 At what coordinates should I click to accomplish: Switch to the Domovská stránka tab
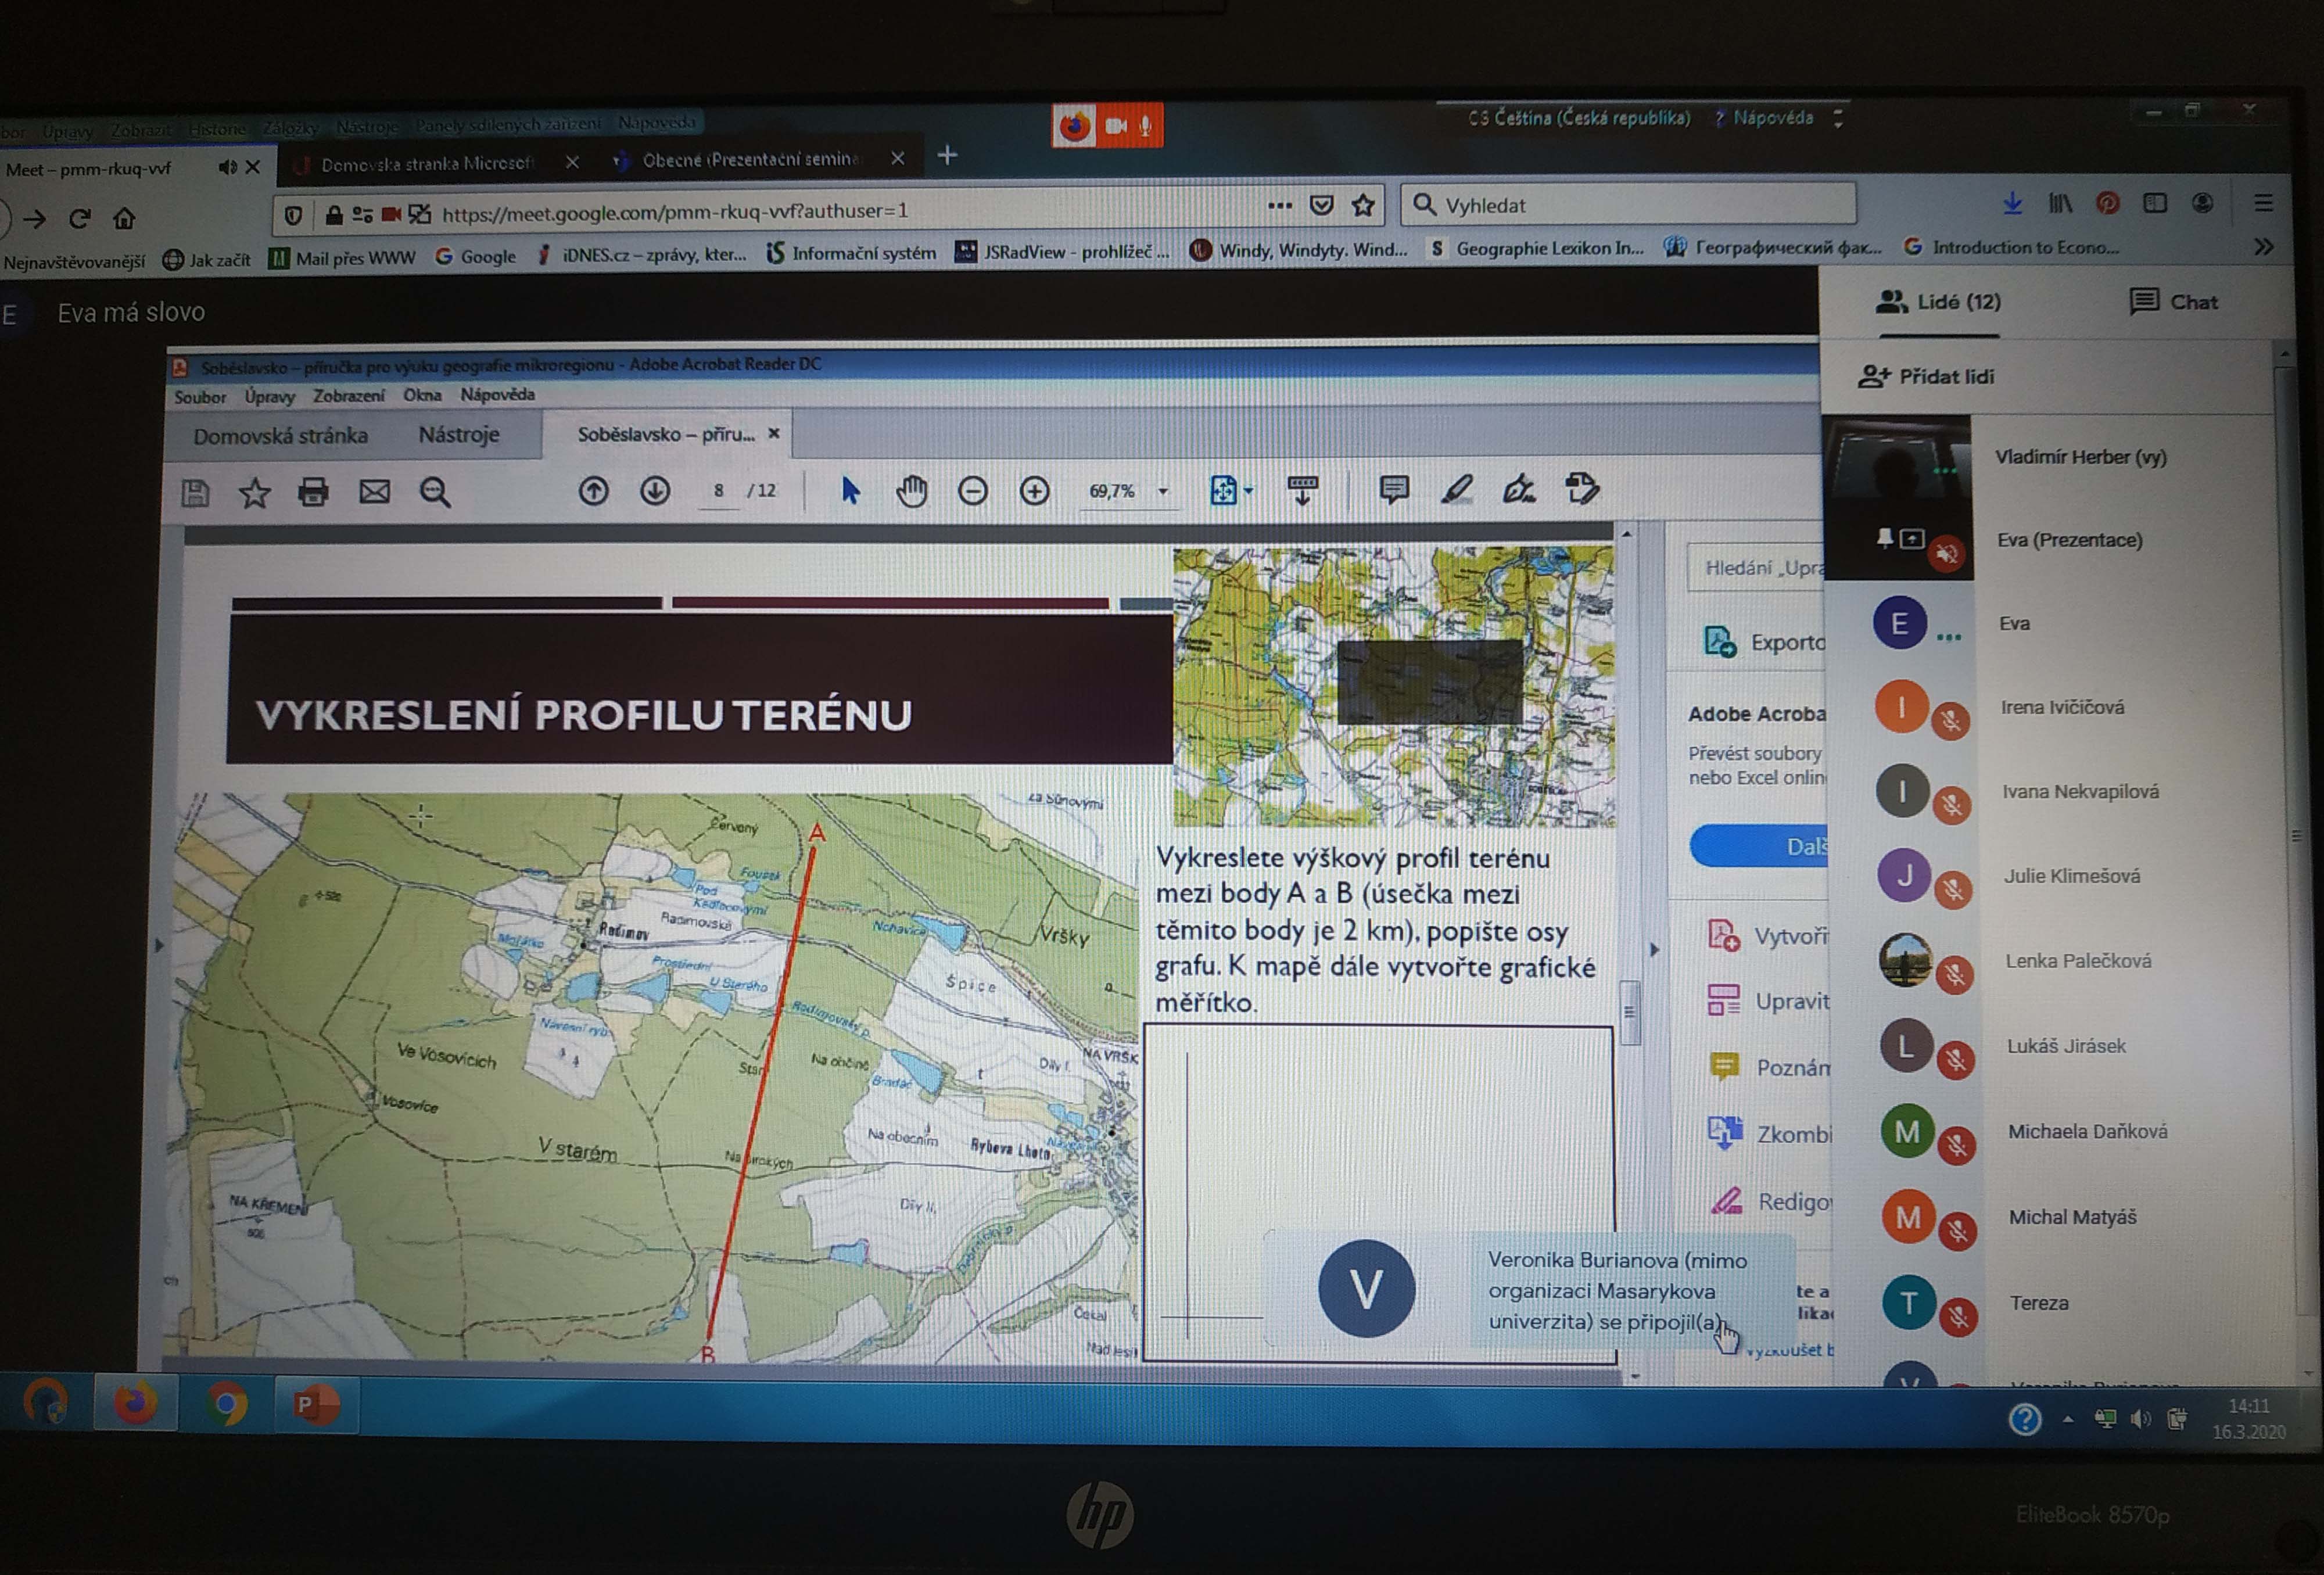pos(280,436)
